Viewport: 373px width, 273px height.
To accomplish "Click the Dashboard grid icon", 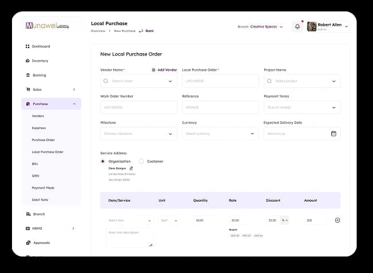I will point(27,46).
